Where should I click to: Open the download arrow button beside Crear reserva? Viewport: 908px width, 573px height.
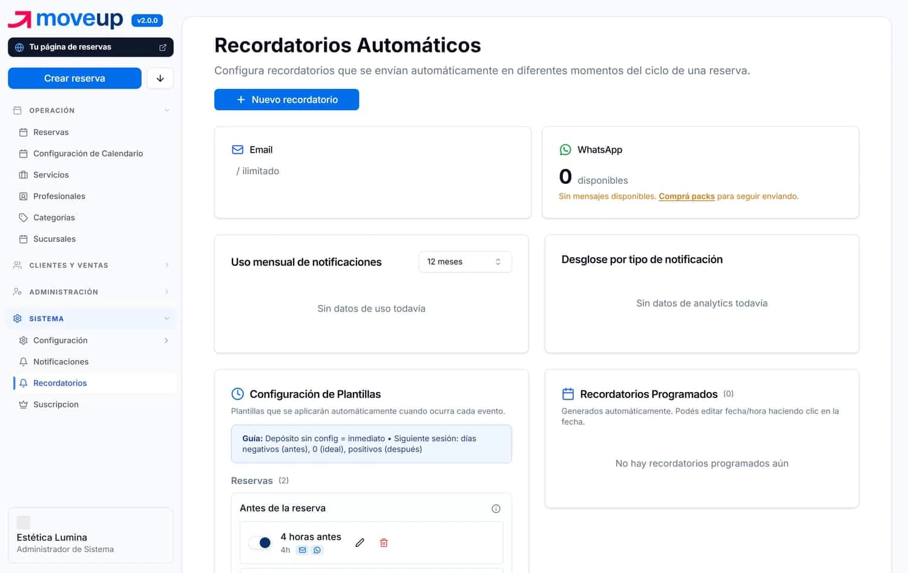(x=160, y=78)
